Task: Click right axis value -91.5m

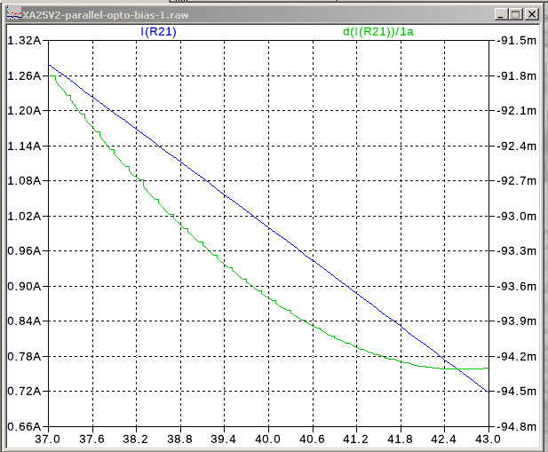Action: click(x=517, y=41)
